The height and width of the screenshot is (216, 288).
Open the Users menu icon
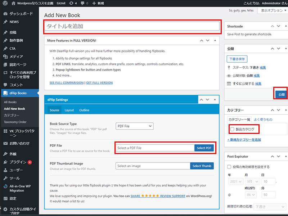click(5, 170)
